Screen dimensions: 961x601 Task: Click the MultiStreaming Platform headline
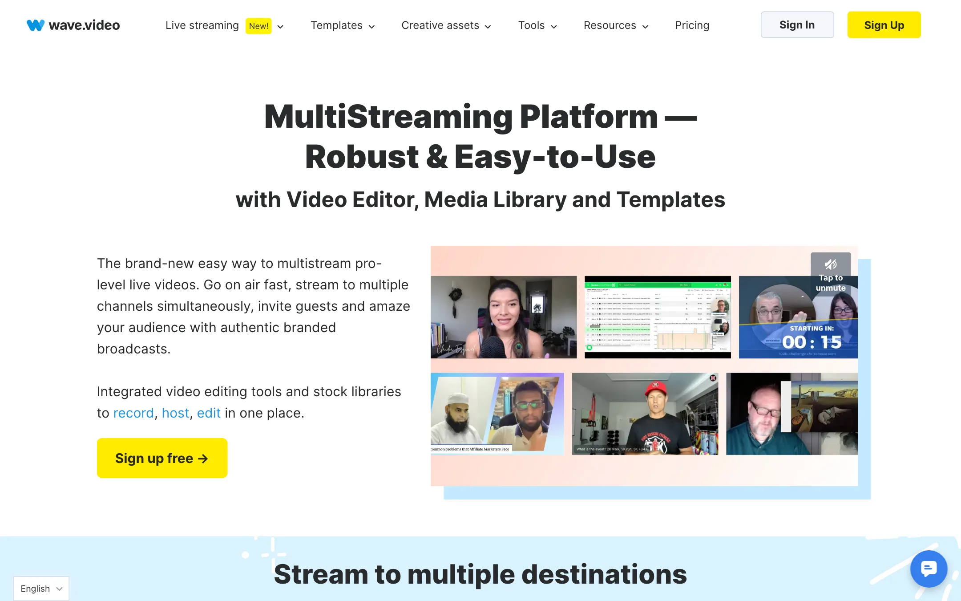point(480,136)
